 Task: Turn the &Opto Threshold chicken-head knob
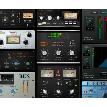pos(45,92)
